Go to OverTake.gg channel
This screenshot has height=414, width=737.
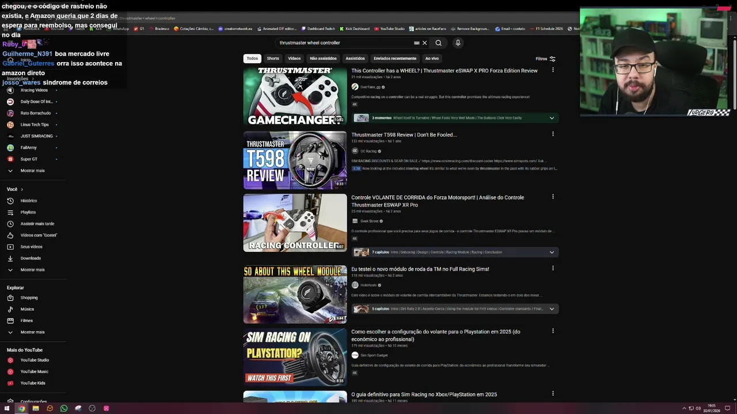click(x=370, y=87)
